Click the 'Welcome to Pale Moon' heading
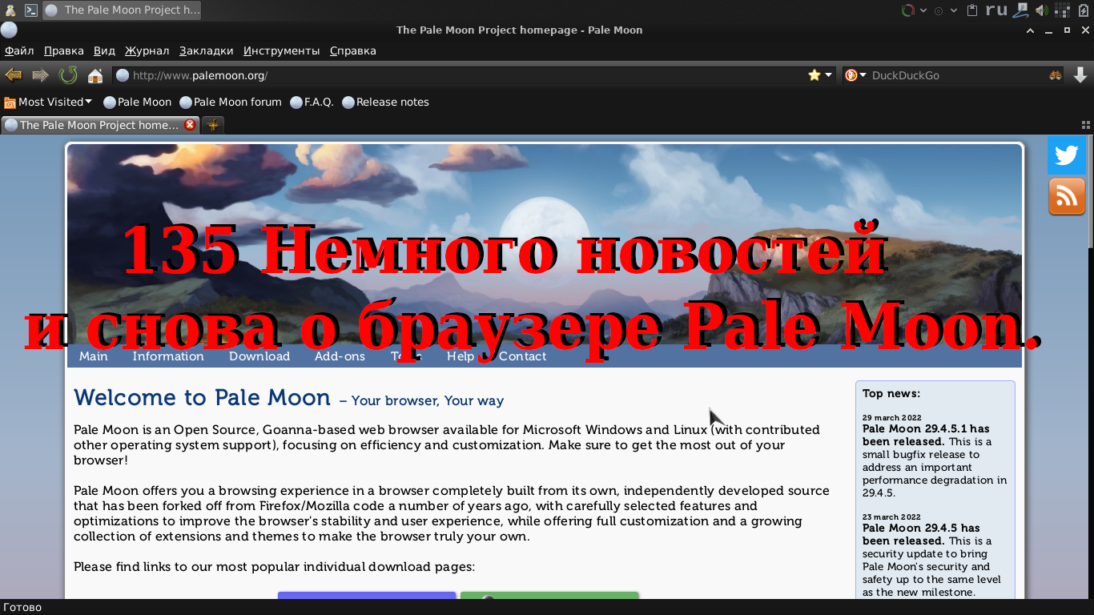Image resolution: width=1094 pixels, height=615 pixels. (202, 398)
